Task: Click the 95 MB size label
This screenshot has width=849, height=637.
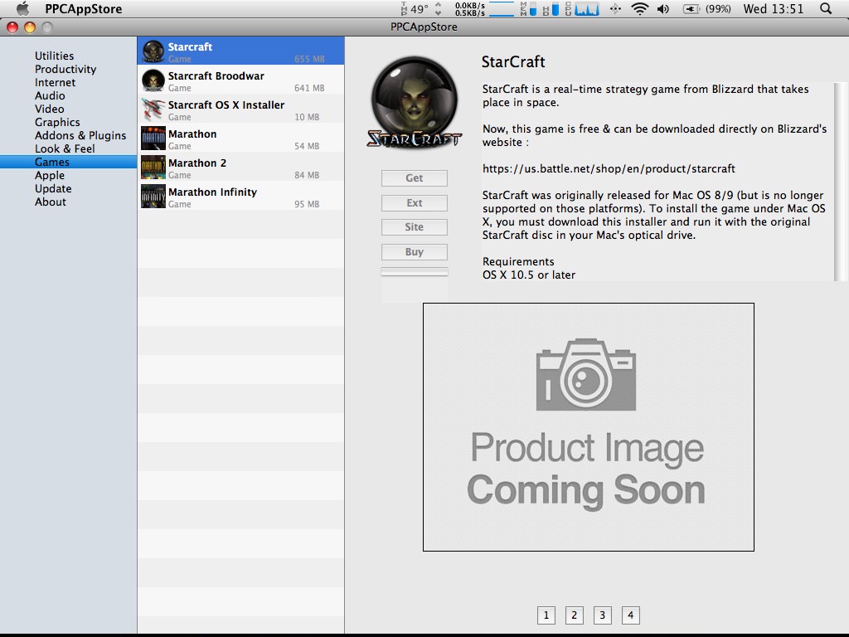Action: pos(307,204)
